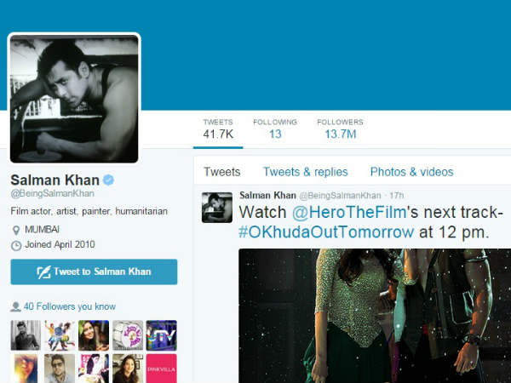511x383 pixels.
Task: Click the blue verified badge beside Salman Khan
Action: point(108,180)
